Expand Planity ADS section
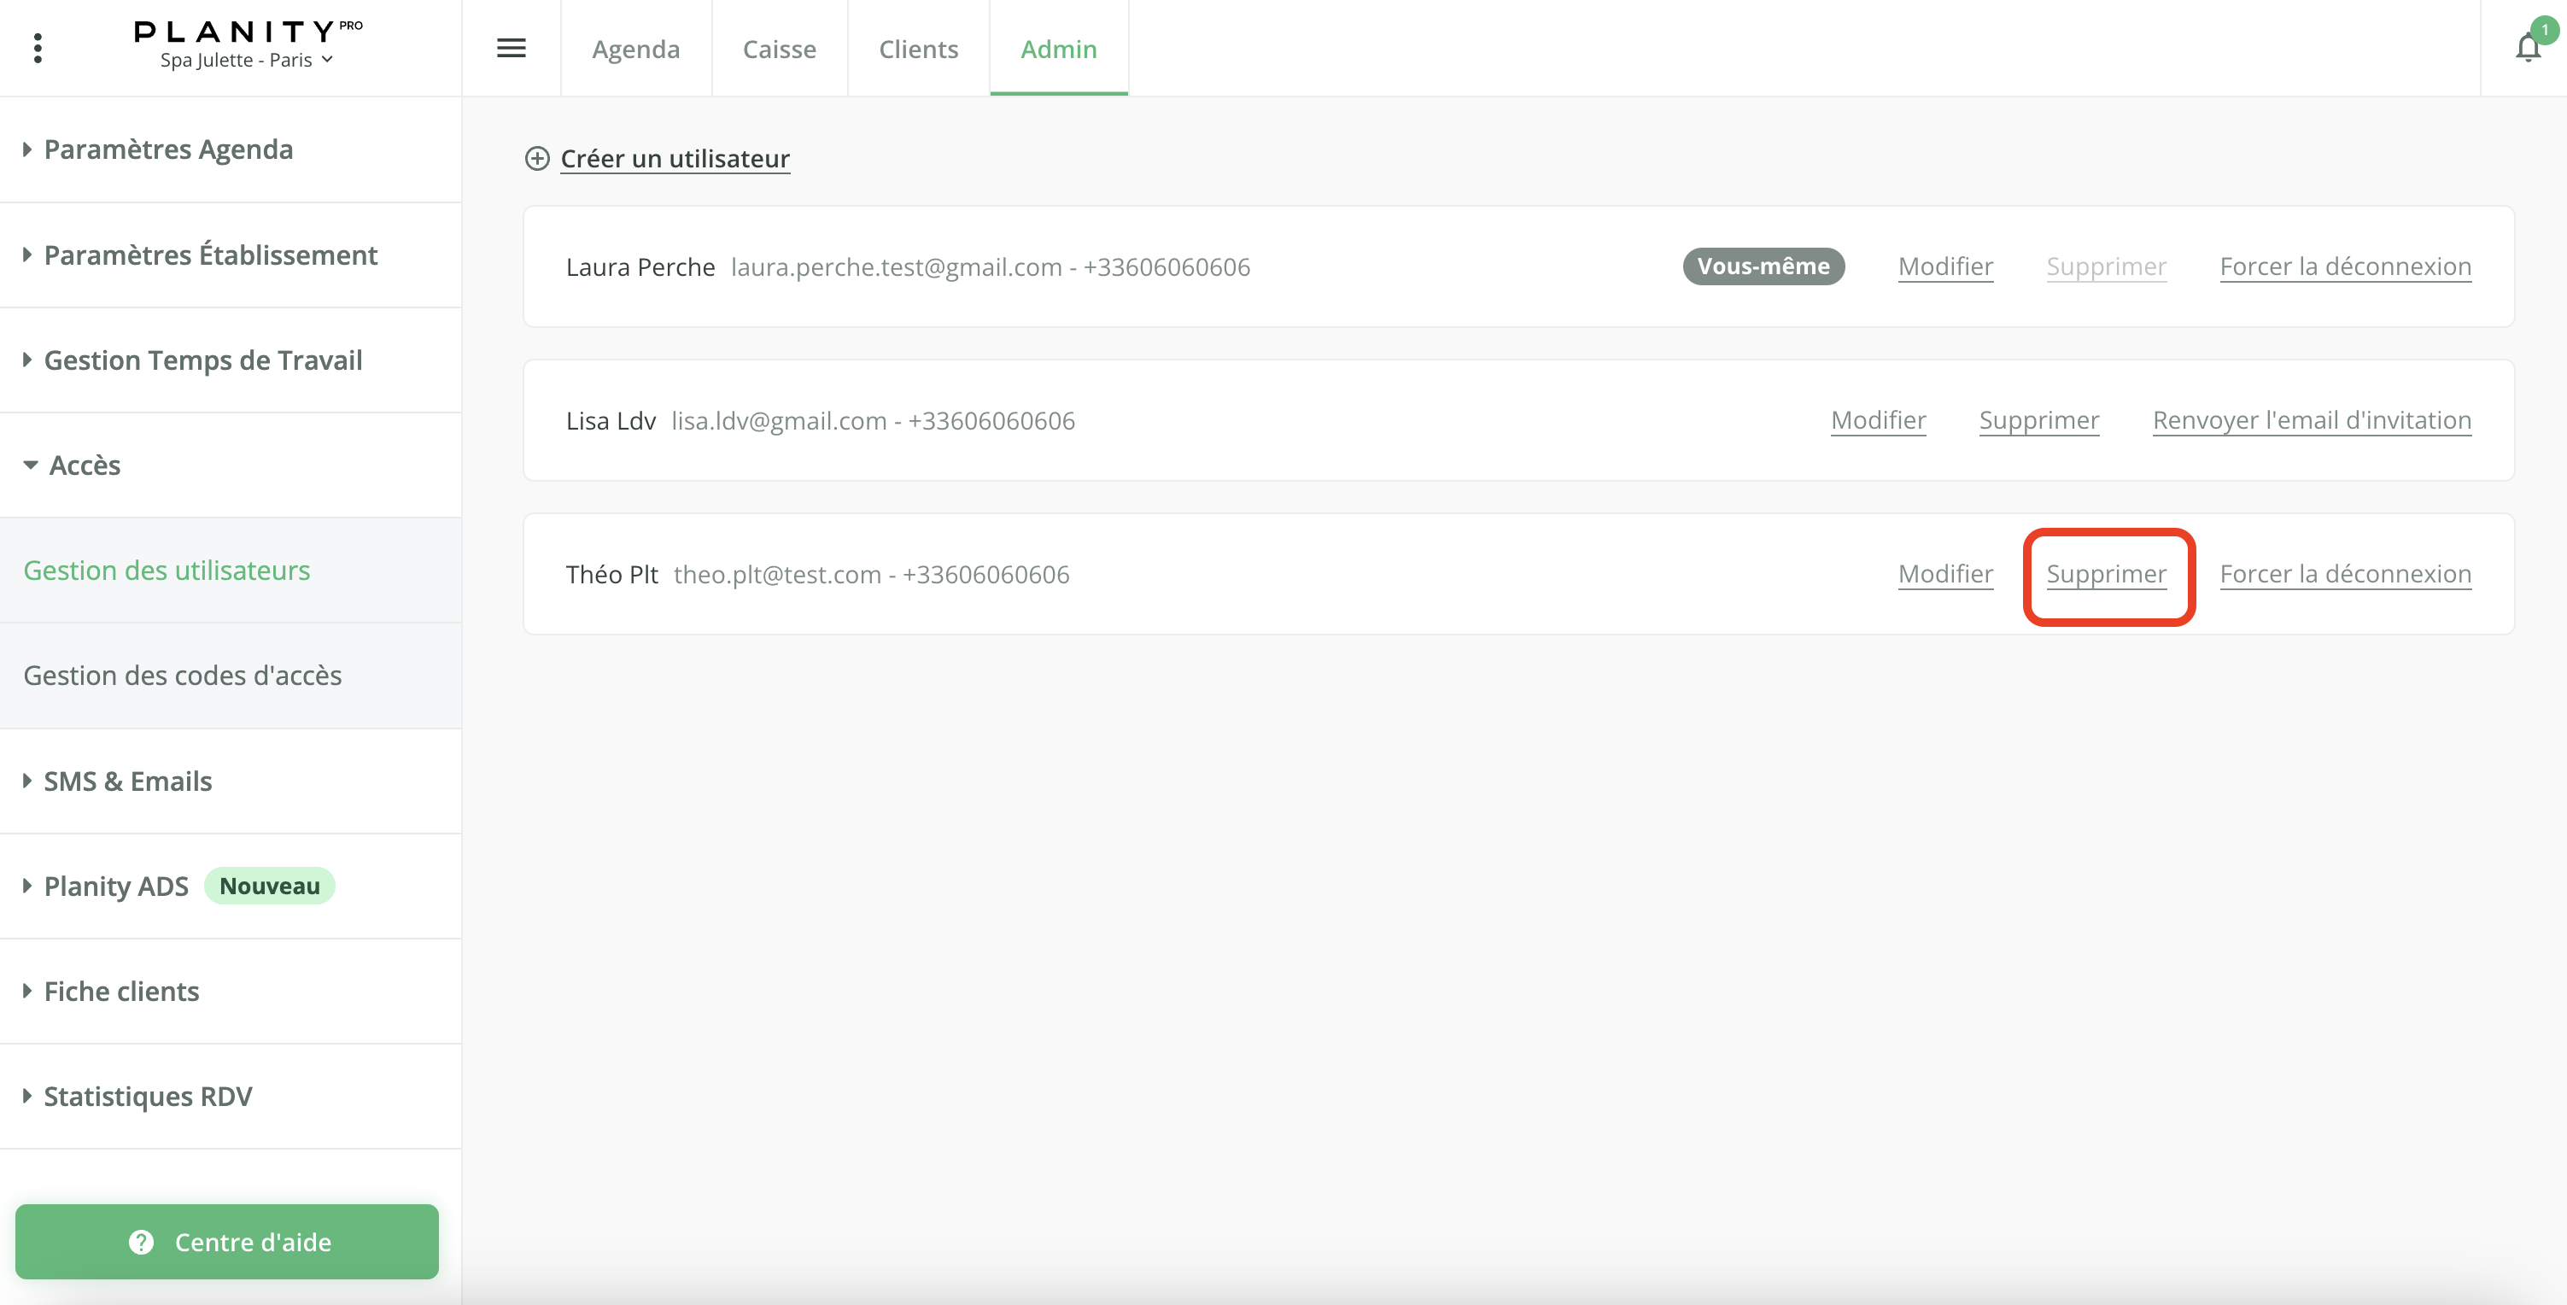2567x1305 pixels. coord(115,887)
